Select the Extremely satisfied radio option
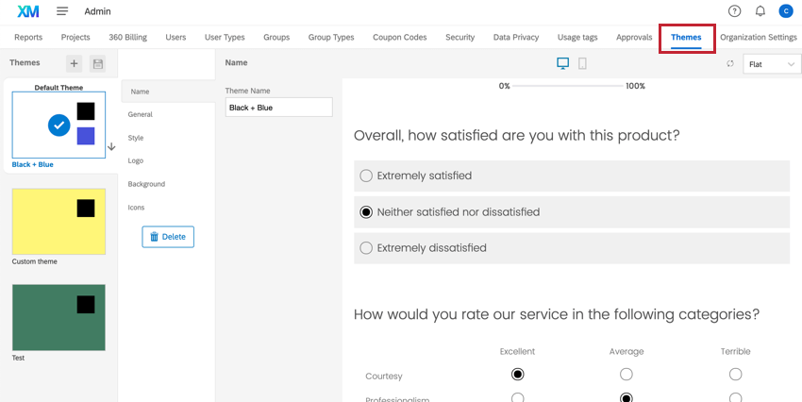Viewport: 802px width, 402px height. 366,176
